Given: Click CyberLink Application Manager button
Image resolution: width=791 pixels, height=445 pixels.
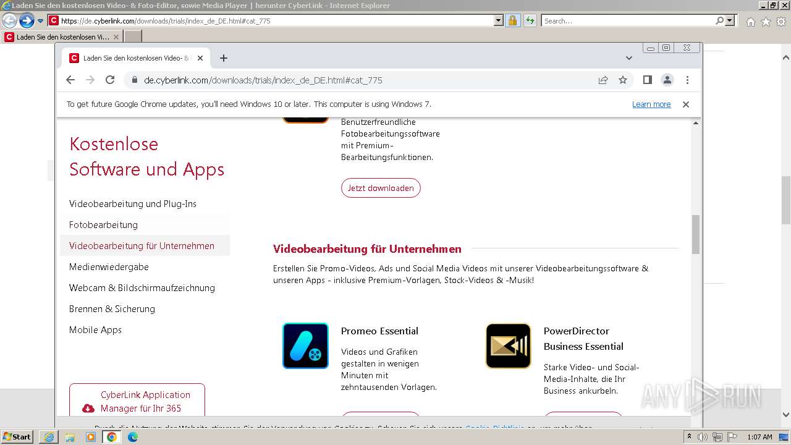Looking at the screenshot, I should tap(137, 400).
